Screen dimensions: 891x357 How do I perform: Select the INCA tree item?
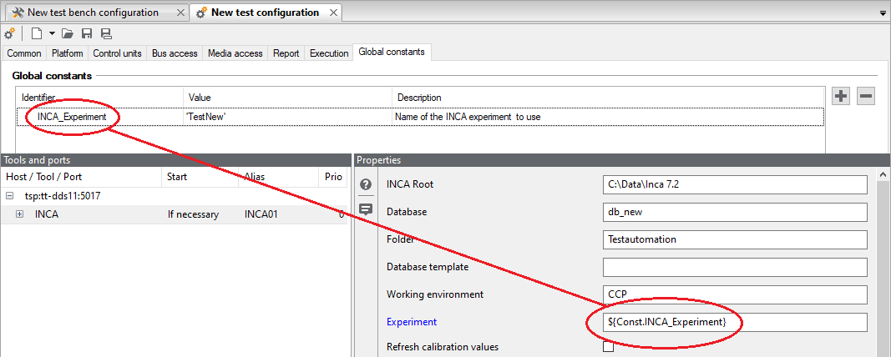point(47,214)
